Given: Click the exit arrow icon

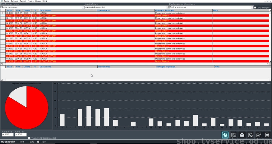Looking at the screenshot, I should point(267,135).
